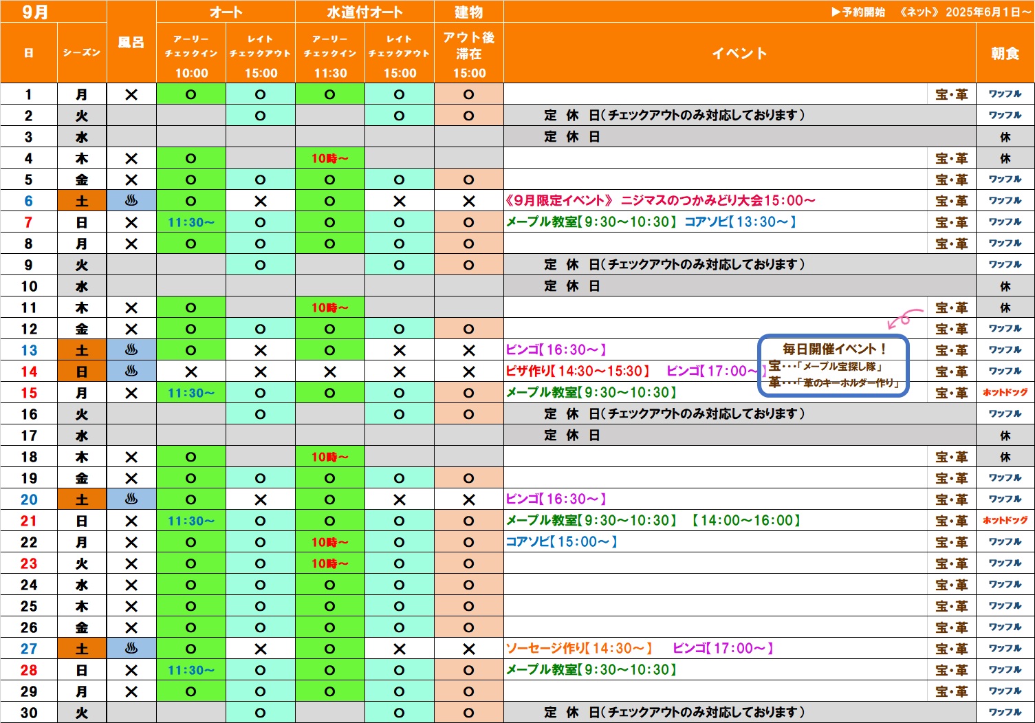Click the 火 weekday cell on the 16th
The image size is (1035, 723).
pos(82,414)
